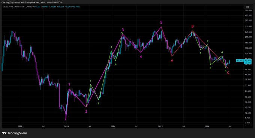Viewport: 255px width, 138px height.
Task: Click the 300.000 price axis label
Action: click(248, 27)
